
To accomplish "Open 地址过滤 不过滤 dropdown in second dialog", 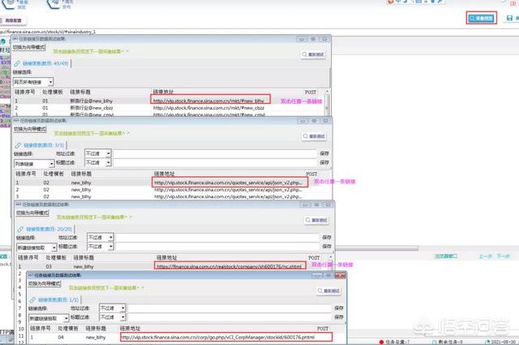I will 108,153.
